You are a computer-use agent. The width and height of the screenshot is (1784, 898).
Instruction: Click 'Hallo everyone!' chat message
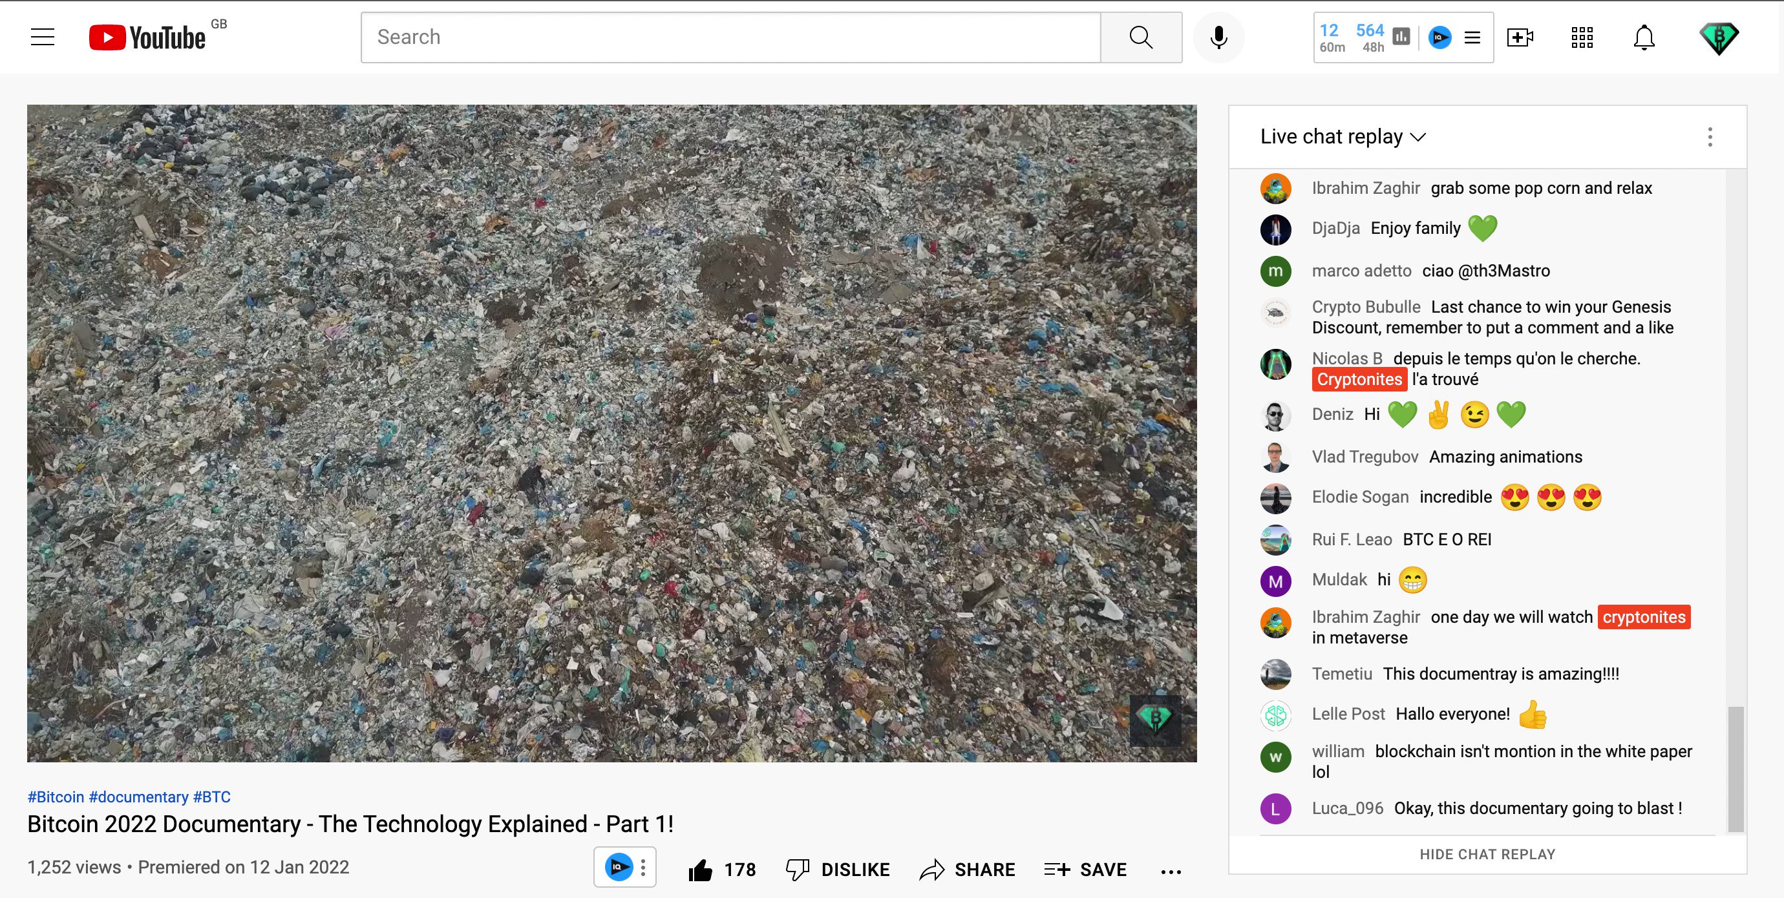coord(1453,714)
